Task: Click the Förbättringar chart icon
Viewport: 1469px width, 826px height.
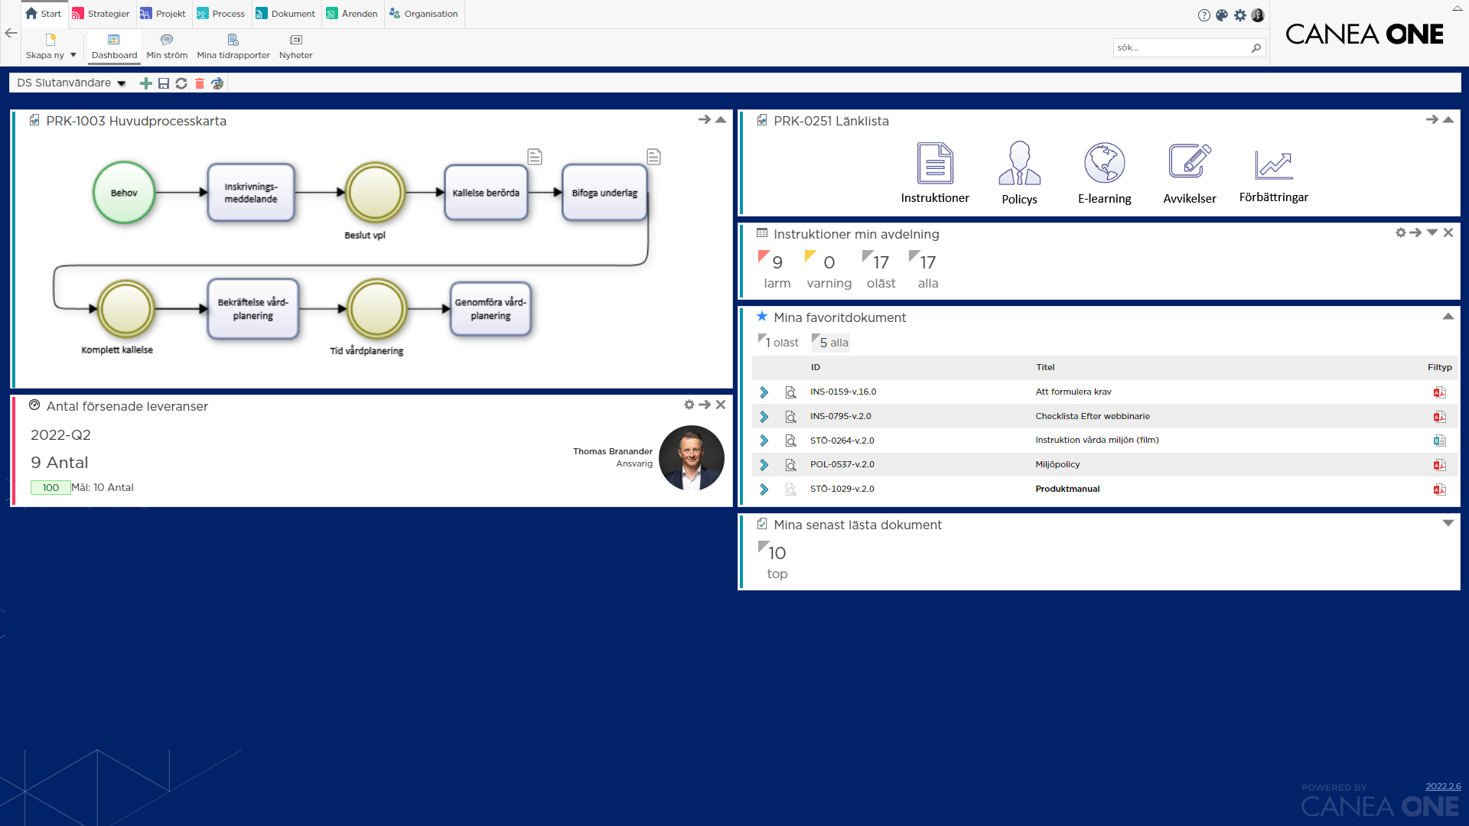Action: (1273, 164)
